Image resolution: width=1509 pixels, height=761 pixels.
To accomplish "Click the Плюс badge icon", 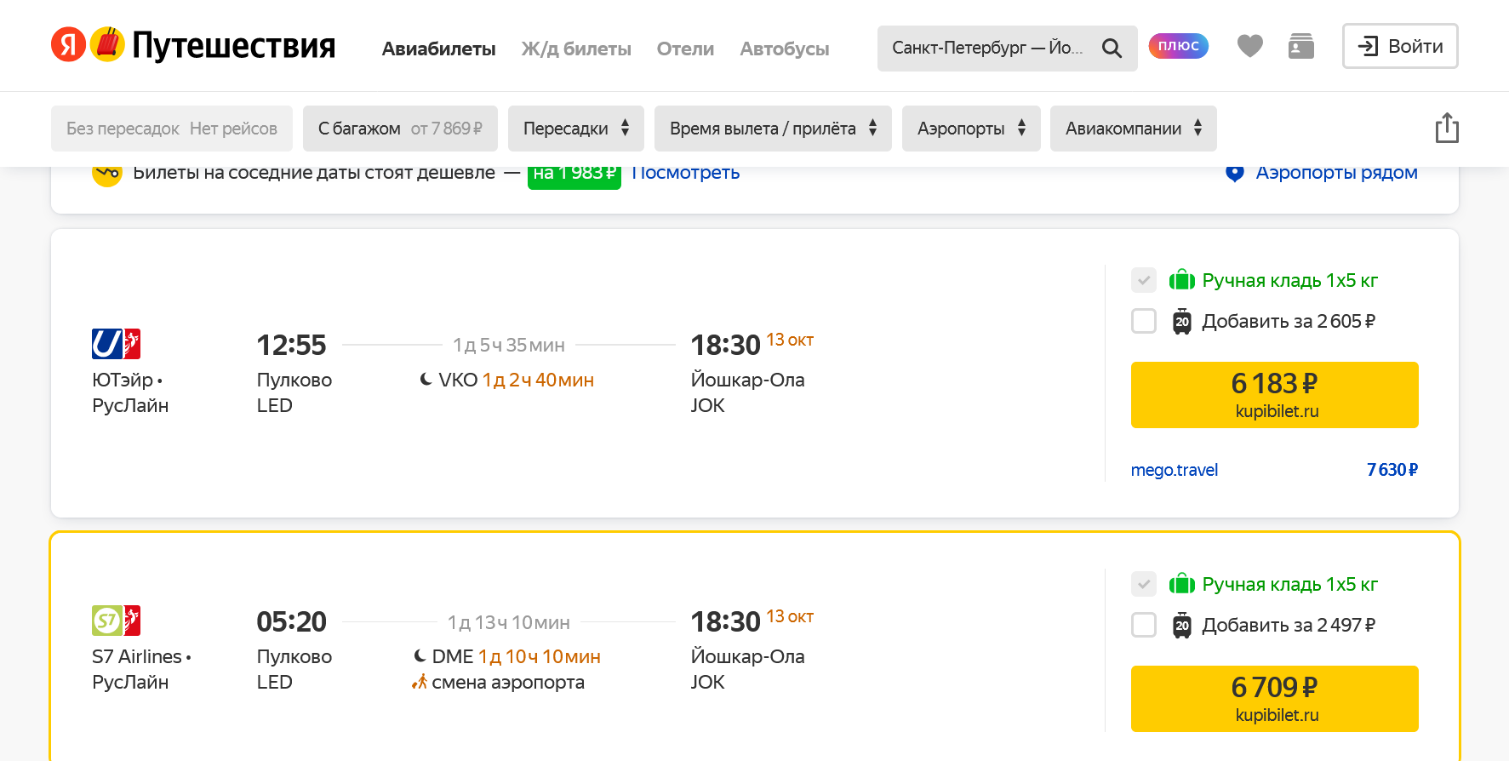I will 1178,46.
